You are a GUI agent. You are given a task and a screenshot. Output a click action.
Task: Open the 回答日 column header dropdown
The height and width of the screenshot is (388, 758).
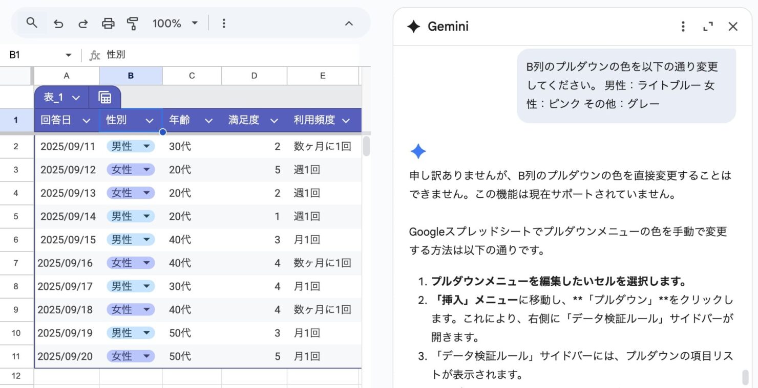coord(87,121)
